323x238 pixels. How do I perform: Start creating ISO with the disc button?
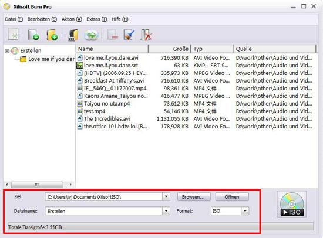click(x=292, y=204)
